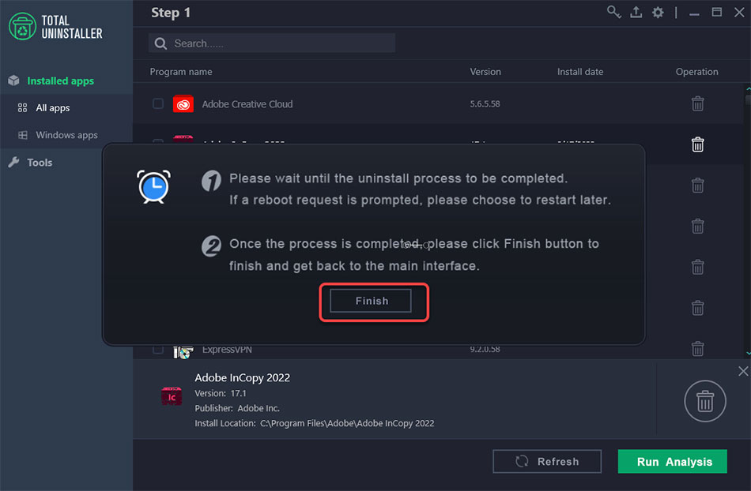751x491 pixels.
Task: Expand the Tools section in sidebar
Action: (x=40, y=163)
